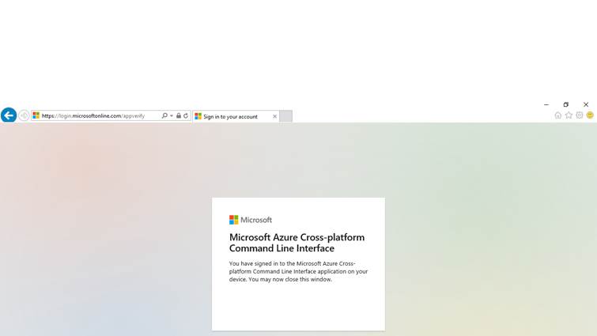Open Favorites with the star icon
597x336 pixels.
point(569,115)
